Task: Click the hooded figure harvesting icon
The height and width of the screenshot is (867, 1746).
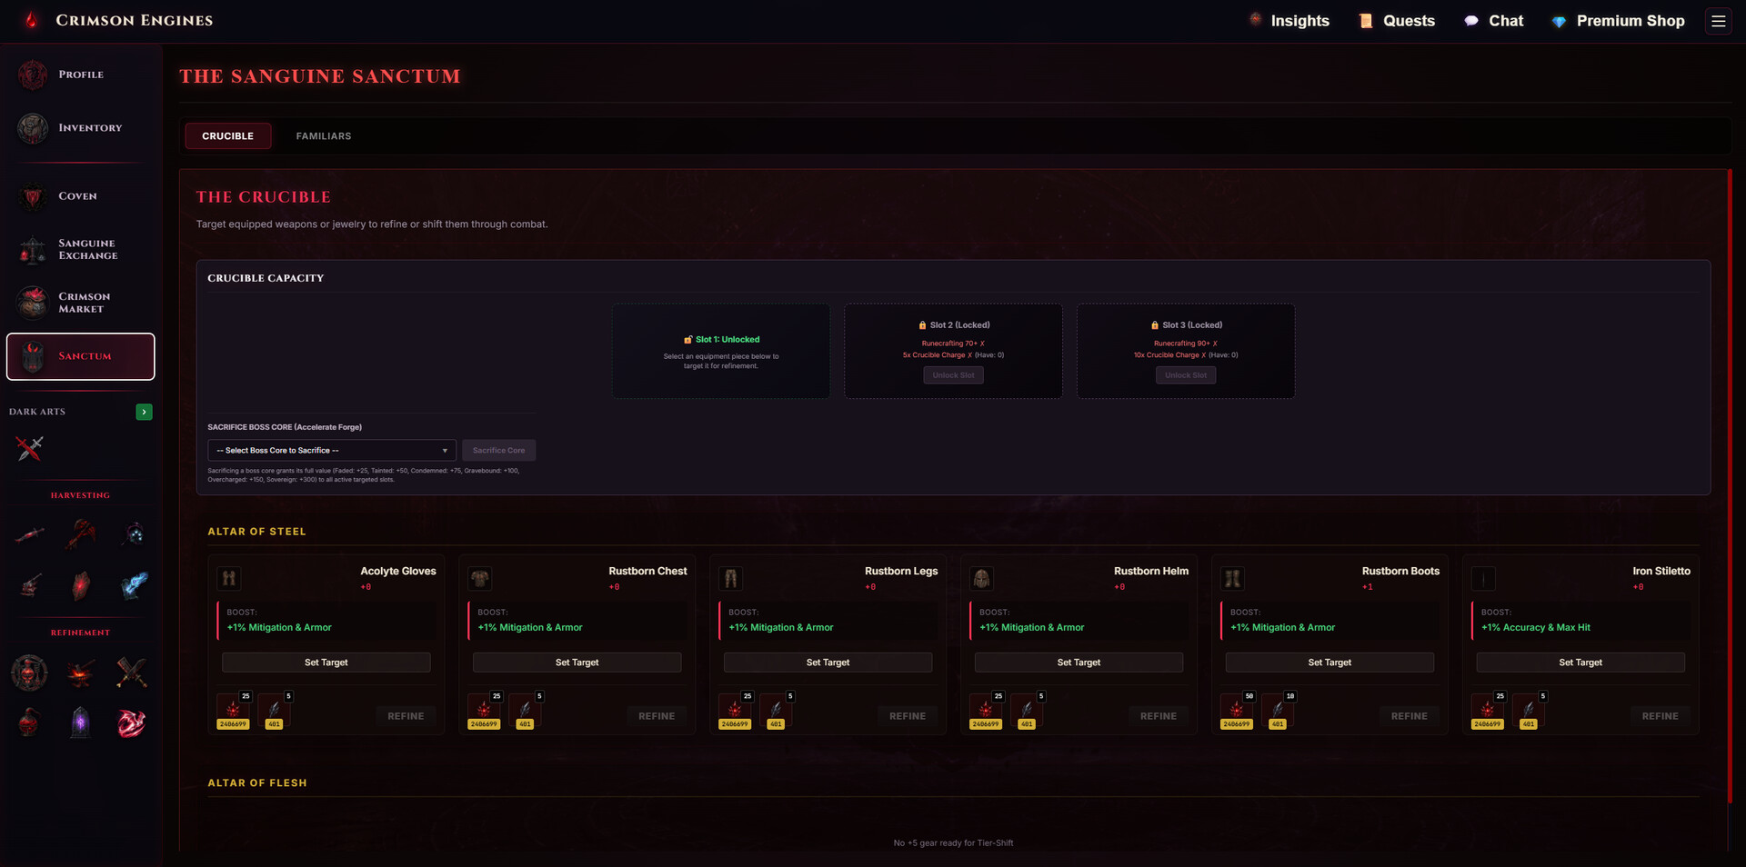Action: tap(134, 533)
